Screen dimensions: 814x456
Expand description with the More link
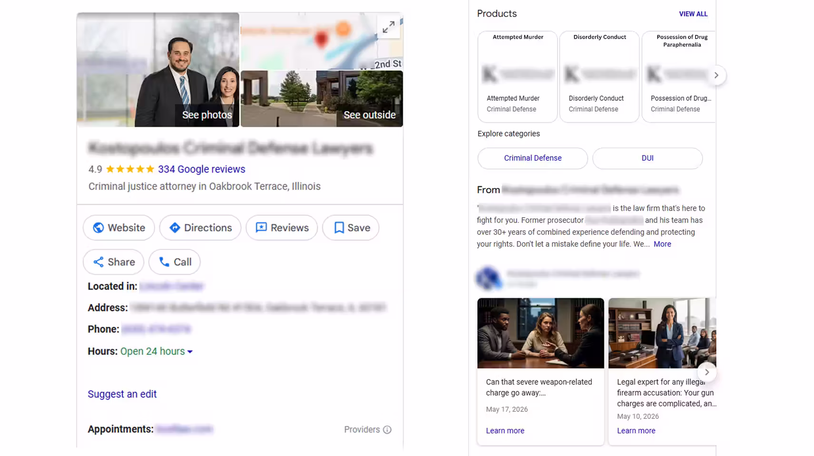point(662,244)
